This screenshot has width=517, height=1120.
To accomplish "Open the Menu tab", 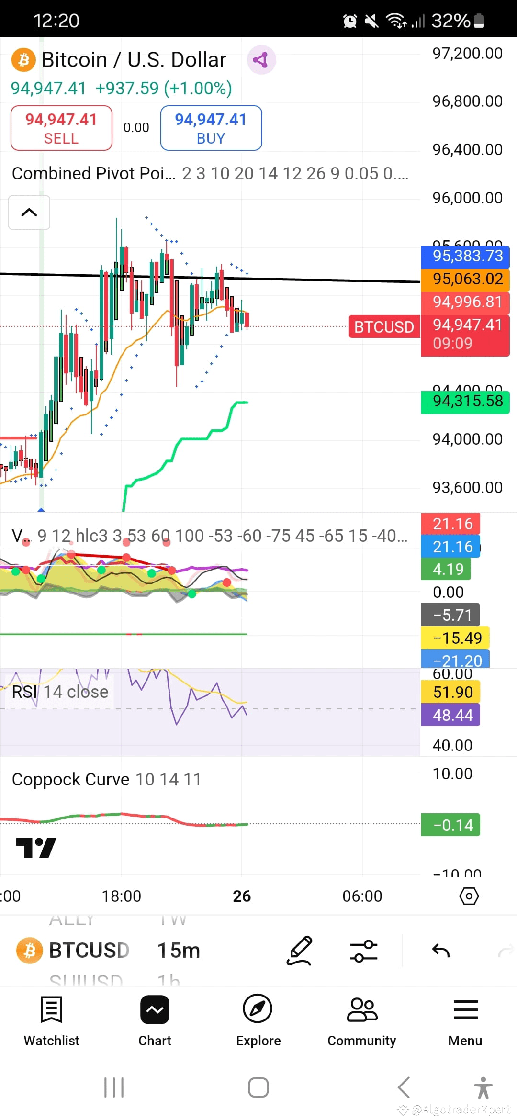I will tap(465, 1021).
